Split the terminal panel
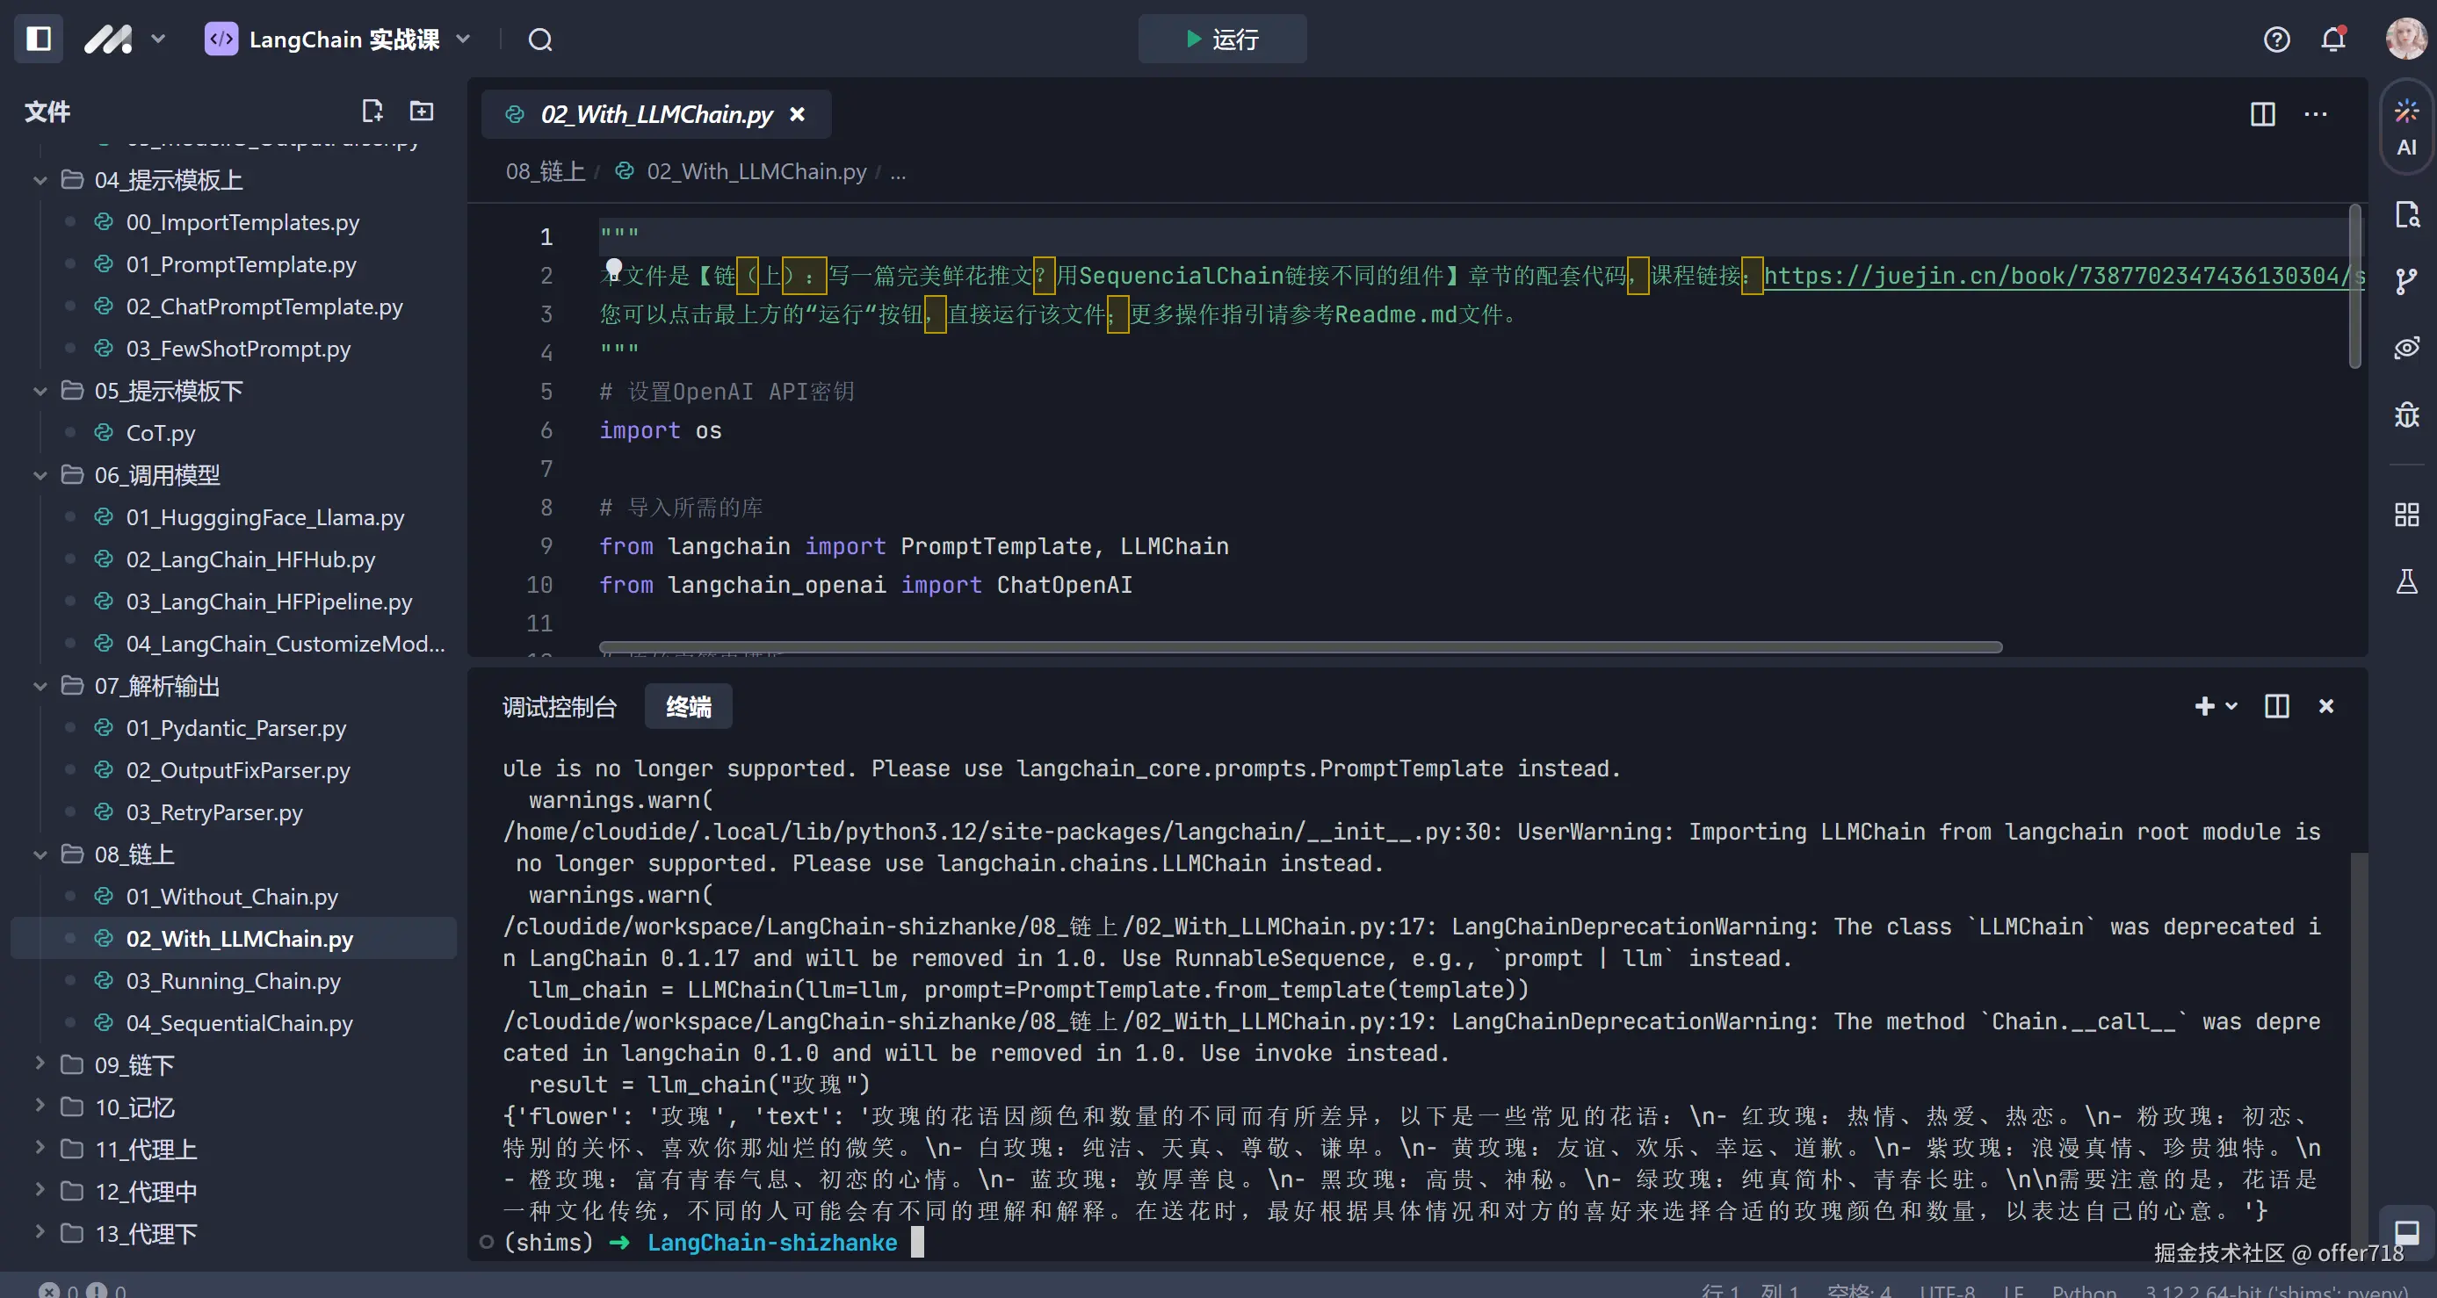 (x=2276, y=706)
